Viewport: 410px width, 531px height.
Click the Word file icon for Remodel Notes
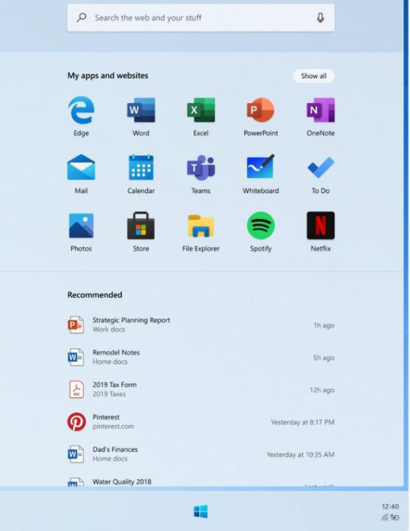(76, 357)
